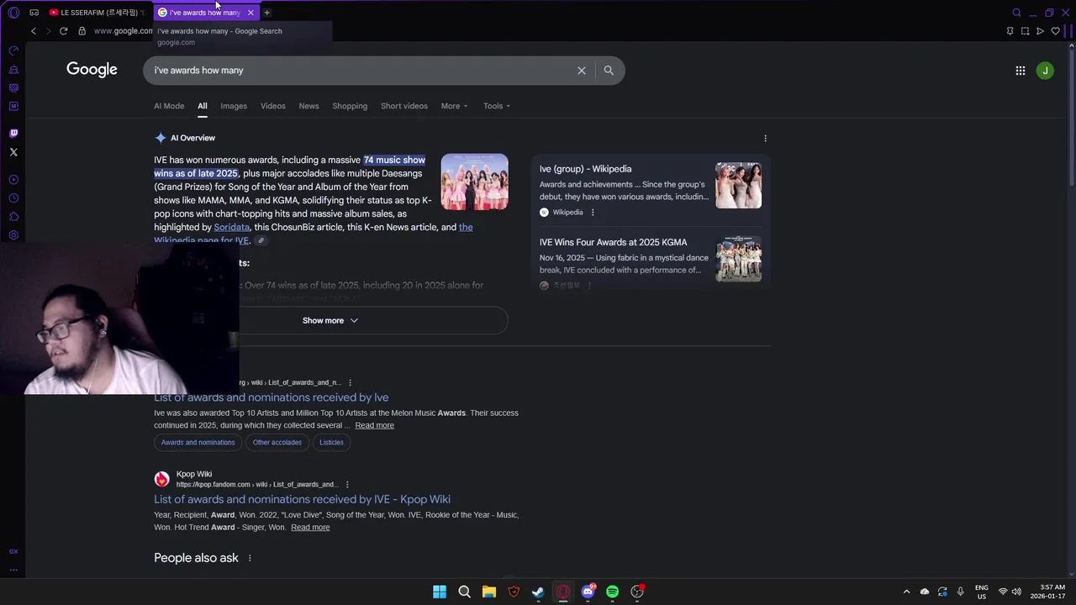Close the Google Search browser tab

[251, 13]
